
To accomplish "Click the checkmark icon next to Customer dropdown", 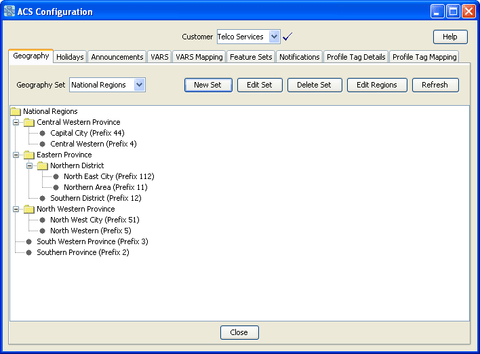I will click(287, 37).
